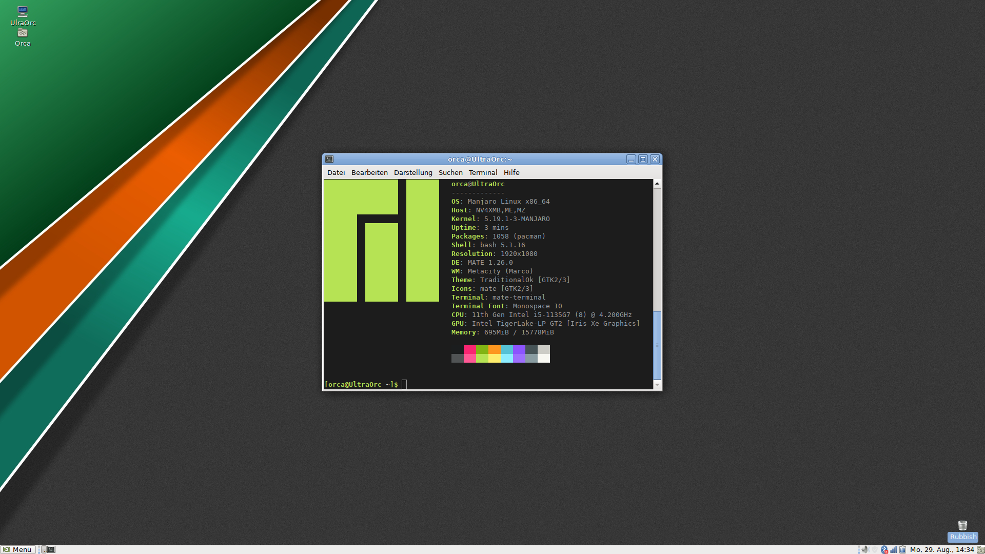Click the terminal scrollbar down arrow
Viewport: 985px width, 554px height.
(657, 385)
